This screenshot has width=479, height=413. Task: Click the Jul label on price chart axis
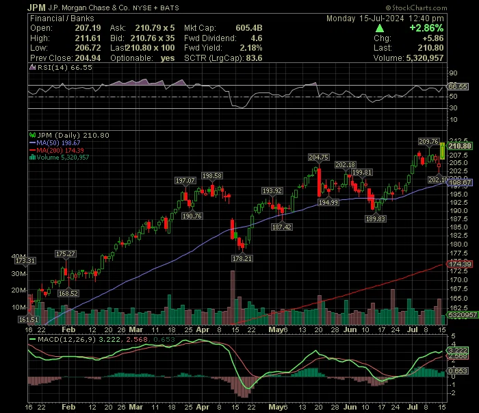413,330
